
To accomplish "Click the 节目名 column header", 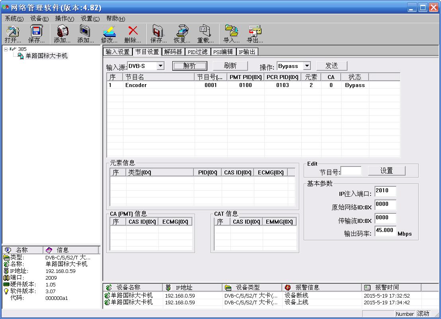I will pos(159,77).
